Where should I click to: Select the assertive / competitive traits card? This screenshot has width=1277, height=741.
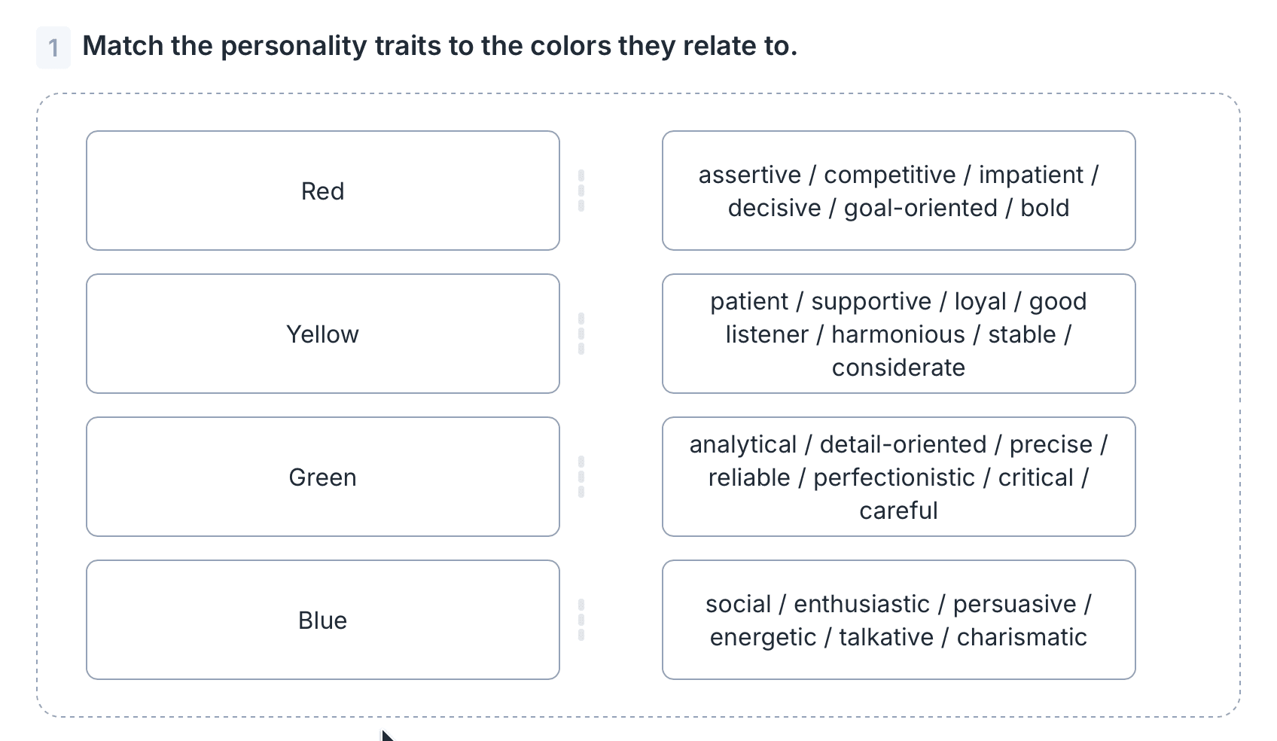point(898,191)
